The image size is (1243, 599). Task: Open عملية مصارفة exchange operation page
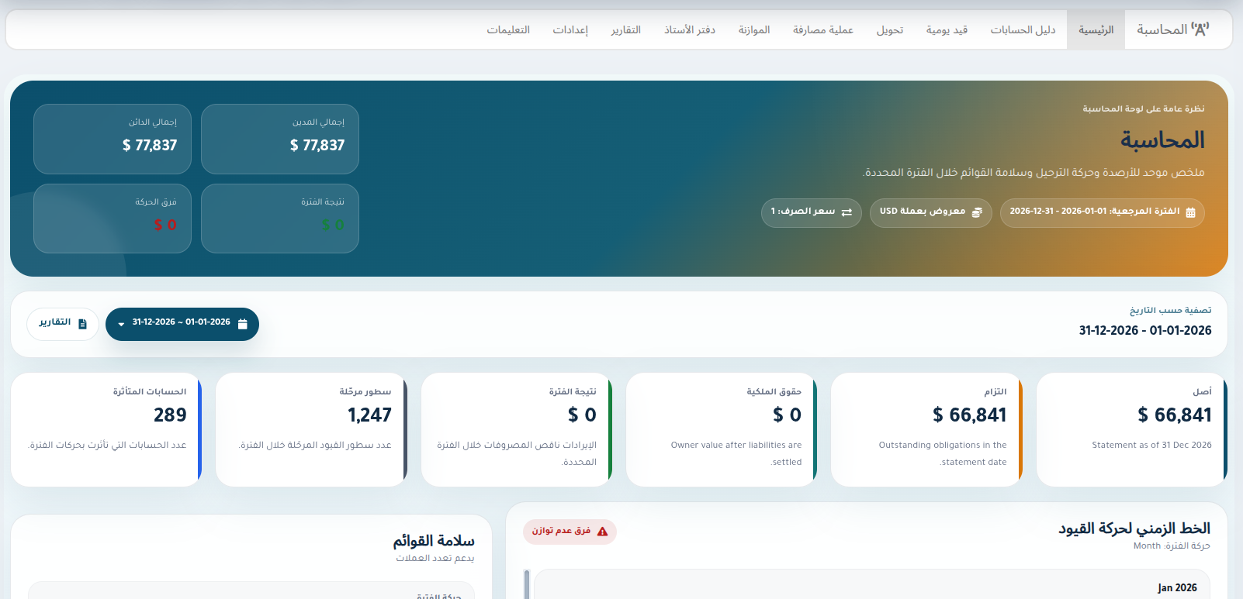pyautogui.click(x=822, y=30)
